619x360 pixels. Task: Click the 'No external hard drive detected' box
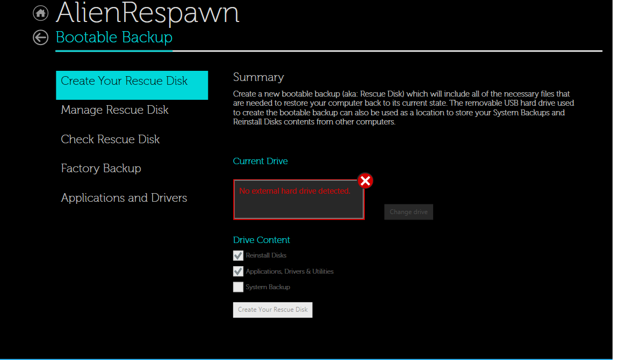point(299,200)
